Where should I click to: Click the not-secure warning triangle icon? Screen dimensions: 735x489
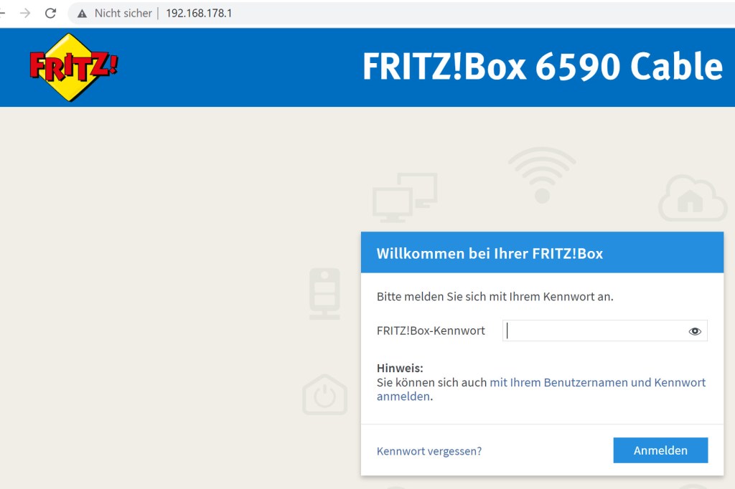click(82, 14)
